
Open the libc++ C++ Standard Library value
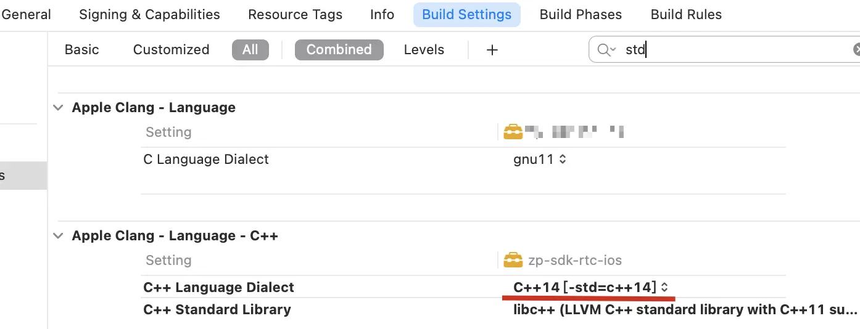click(x=685, y=310)
